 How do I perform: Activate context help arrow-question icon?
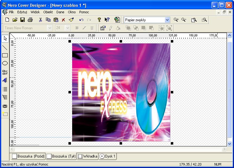click(x=107, y=20)
